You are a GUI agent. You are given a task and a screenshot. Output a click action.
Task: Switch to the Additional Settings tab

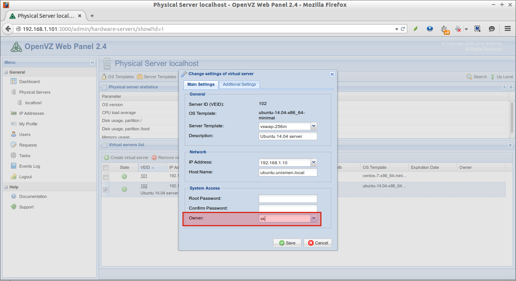pos(239,84)
